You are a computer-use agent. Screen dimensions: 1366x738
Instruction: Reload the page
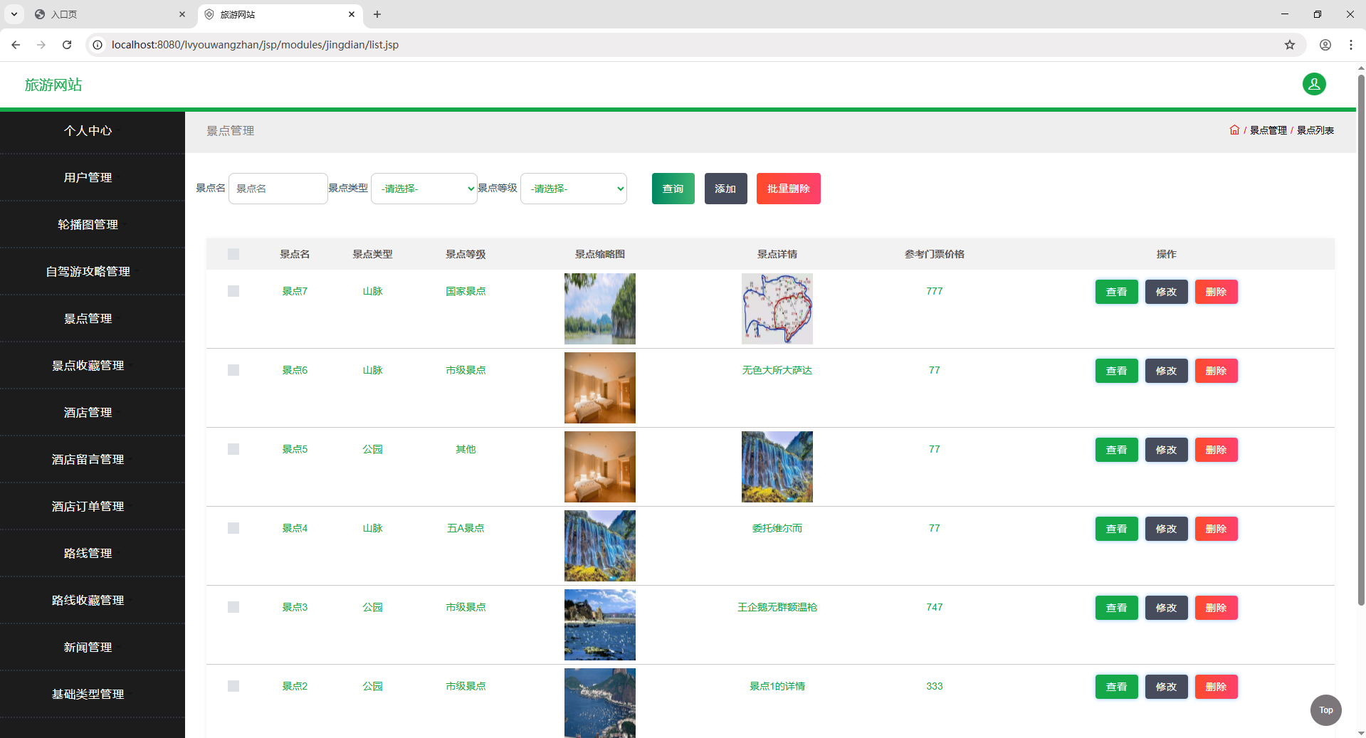pyautogui.click(x=67, y=45)
